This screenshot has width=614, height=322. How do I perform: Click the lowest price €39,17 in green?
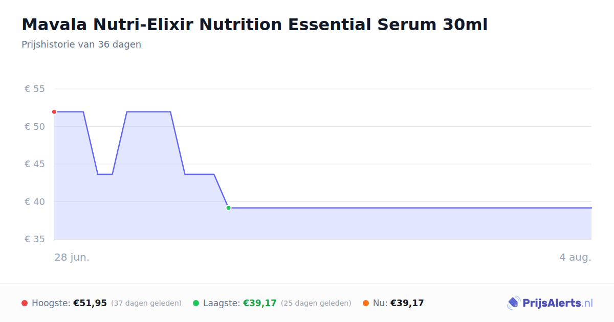260,303
